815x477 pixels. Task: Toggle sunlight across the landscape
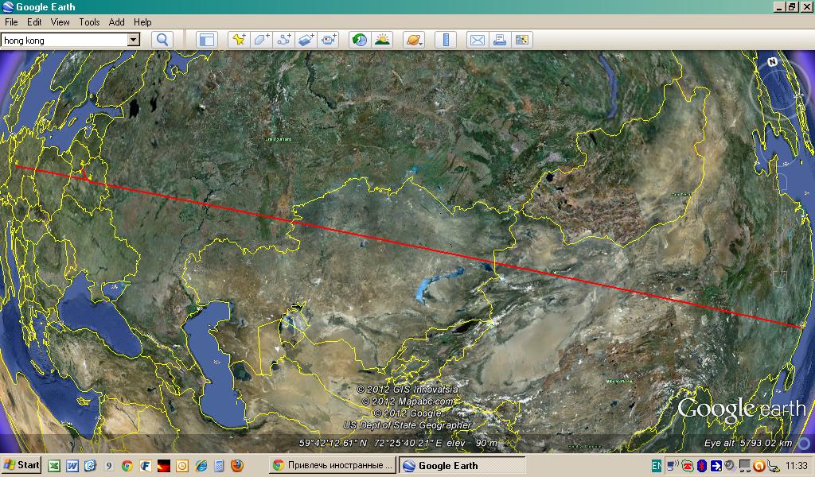click(382, 40)
